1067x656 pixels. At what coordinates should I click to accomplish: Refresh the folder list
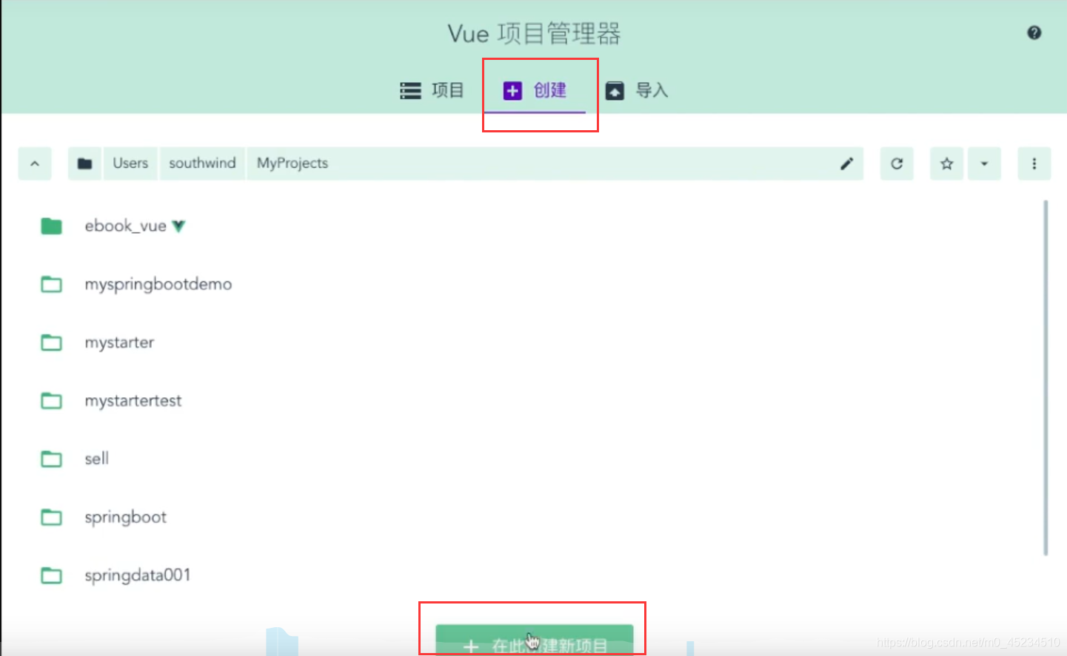(897, 163)
